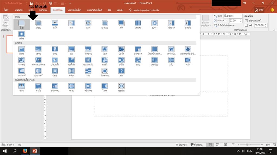This screenshot has width=277, height=155.
Task: Pick the Wipe transition icon
Action: pos(71,24)
